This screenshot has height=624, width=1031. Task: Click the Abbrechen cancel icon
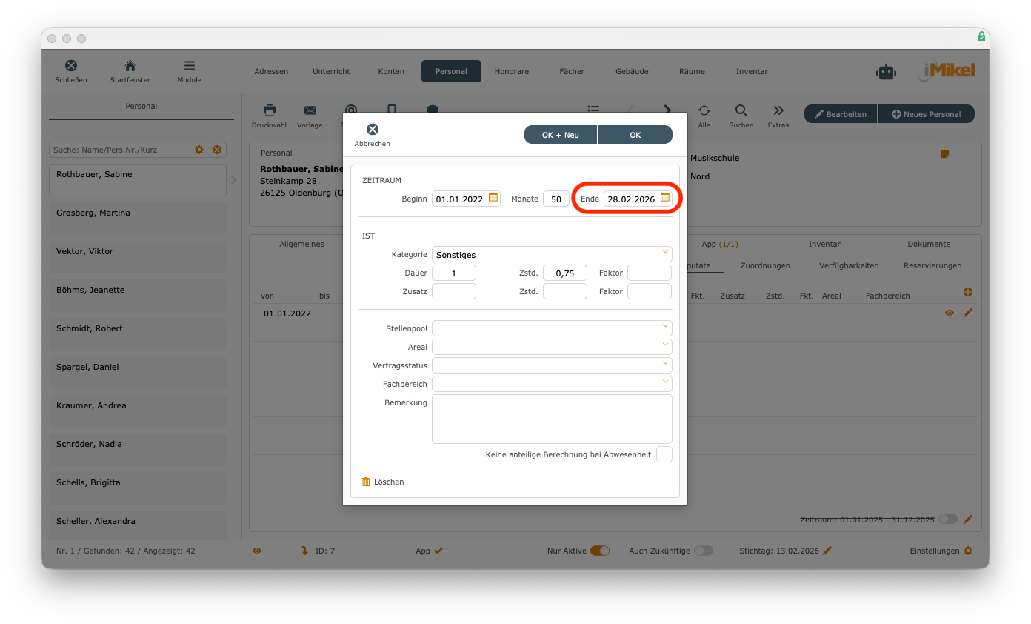tap(373, 130)
